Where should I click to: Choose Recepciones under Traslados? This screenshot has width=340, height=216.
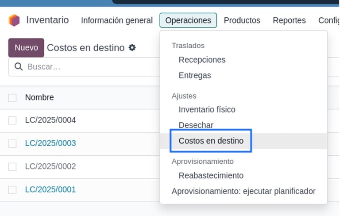point(202,60)
